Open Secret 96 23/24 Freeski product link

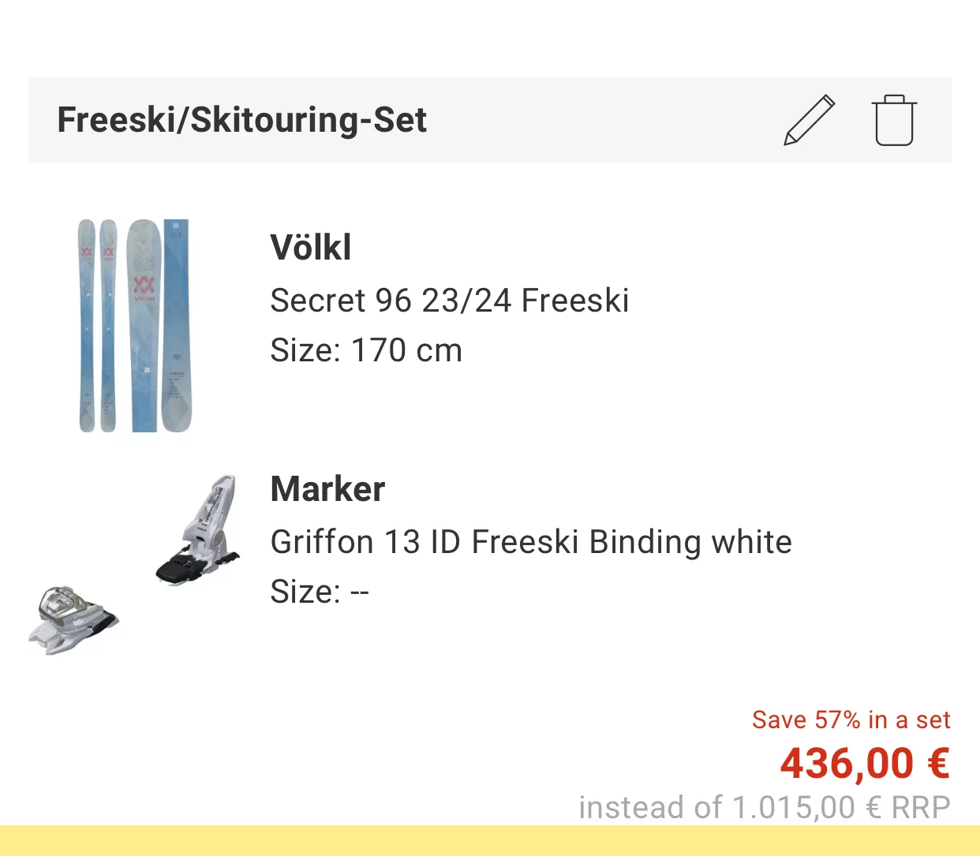click(449, 301)
